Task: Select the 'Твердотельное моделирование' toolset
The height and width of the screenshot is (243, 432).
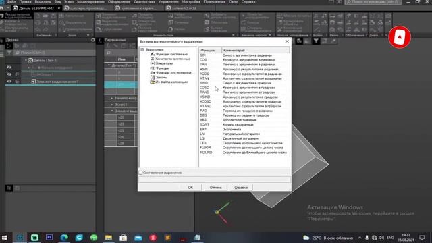Action: coord(17,16)
